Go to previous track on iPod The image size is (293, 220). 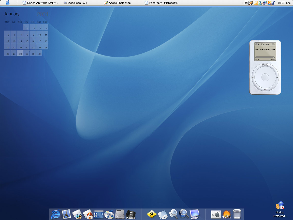coord(253,77)
